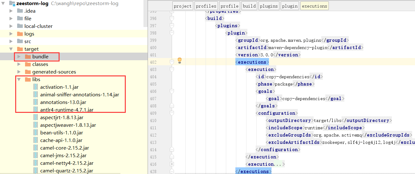Click line number 410 in the gutter

(x=153, y=120)
